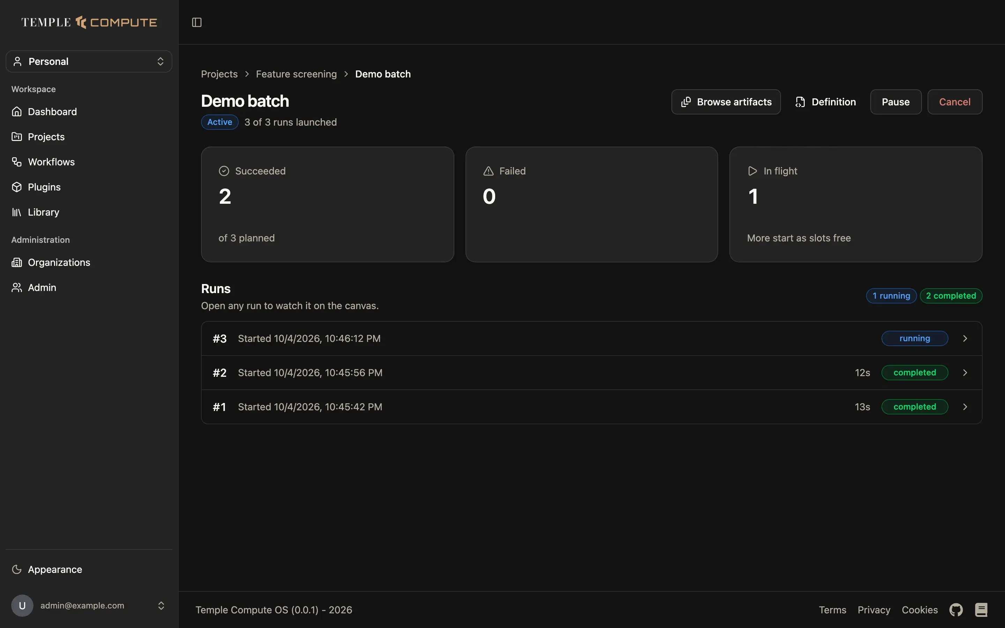
Task: Expand run #2 chevron arrow
Action: (965, 373)
